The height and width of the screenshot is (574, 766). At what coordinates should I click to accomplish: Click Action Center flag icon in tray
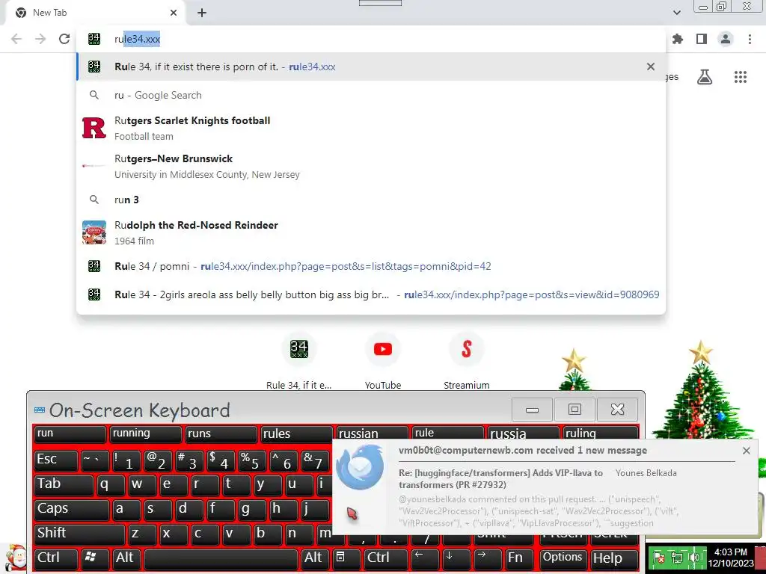point(658,558)
